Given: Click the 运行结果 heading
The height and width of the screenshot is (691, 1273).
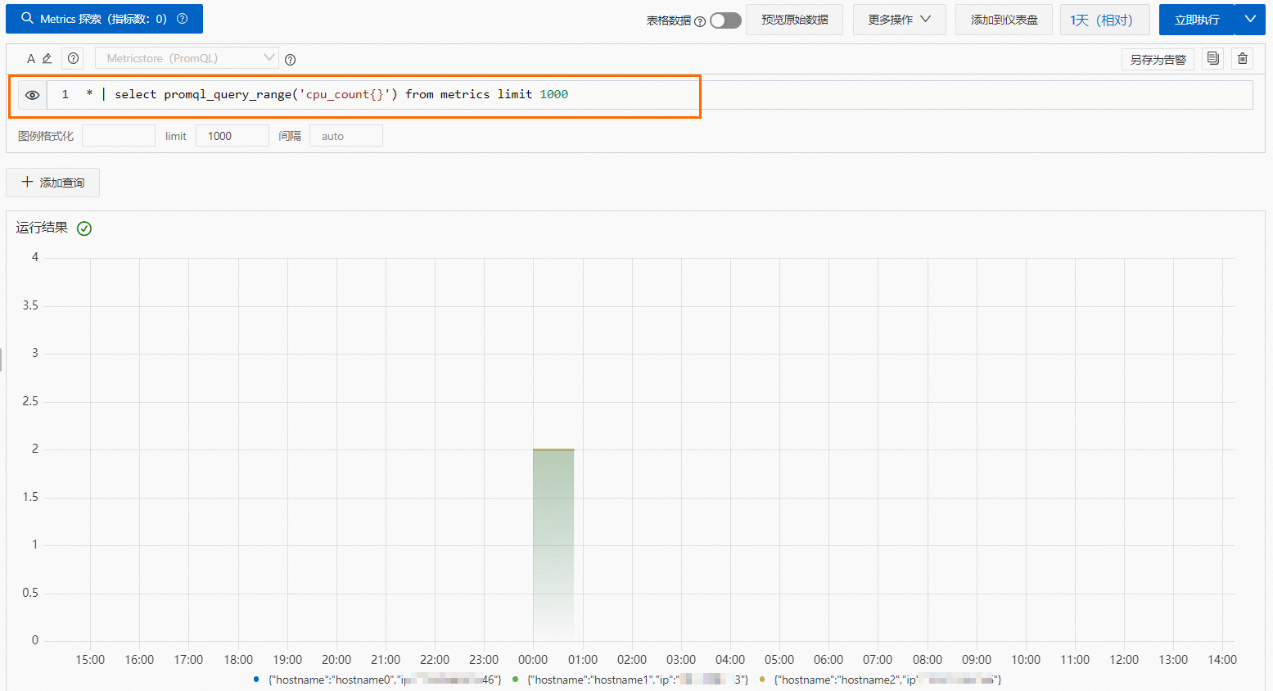Looking at the screenshot, I should click(x=42, y=228).
